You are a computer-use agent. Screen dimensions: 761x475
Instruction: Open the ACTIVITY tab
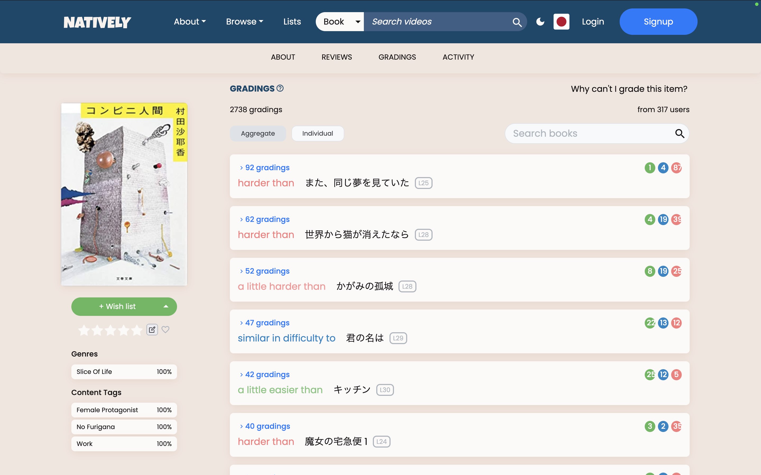point(458,57)
